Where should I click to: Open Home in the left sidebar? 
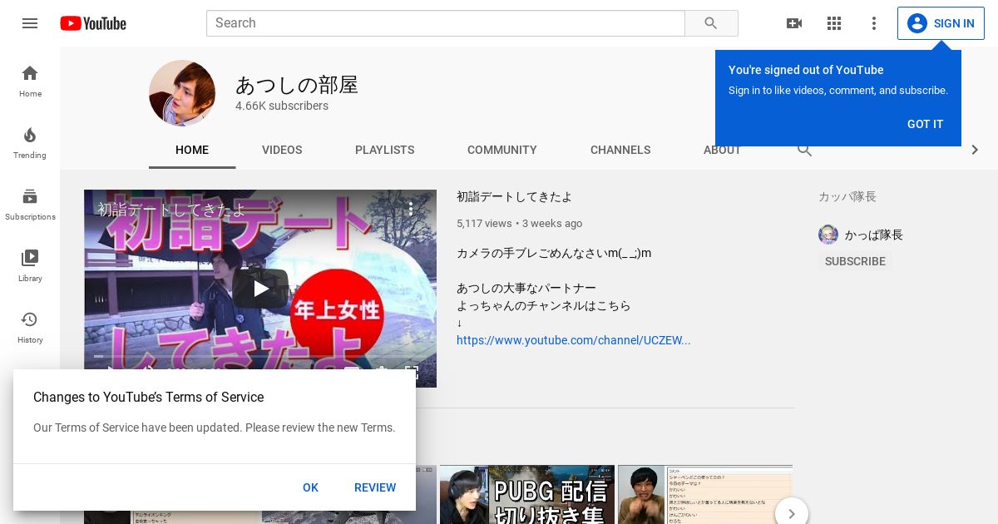pyautogui.click(x=30, y=81)
